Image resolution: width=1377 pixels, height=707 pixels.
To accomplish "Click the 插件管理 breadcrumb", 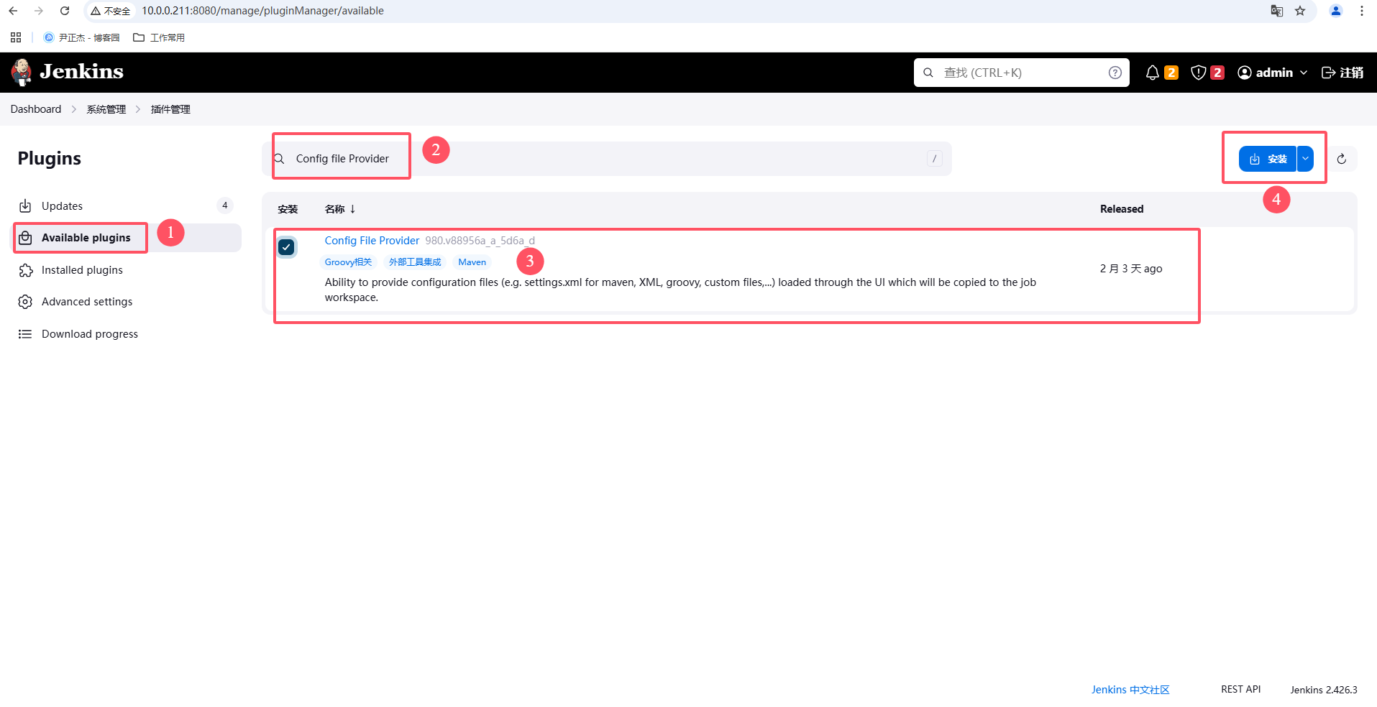I will point(170,109).
